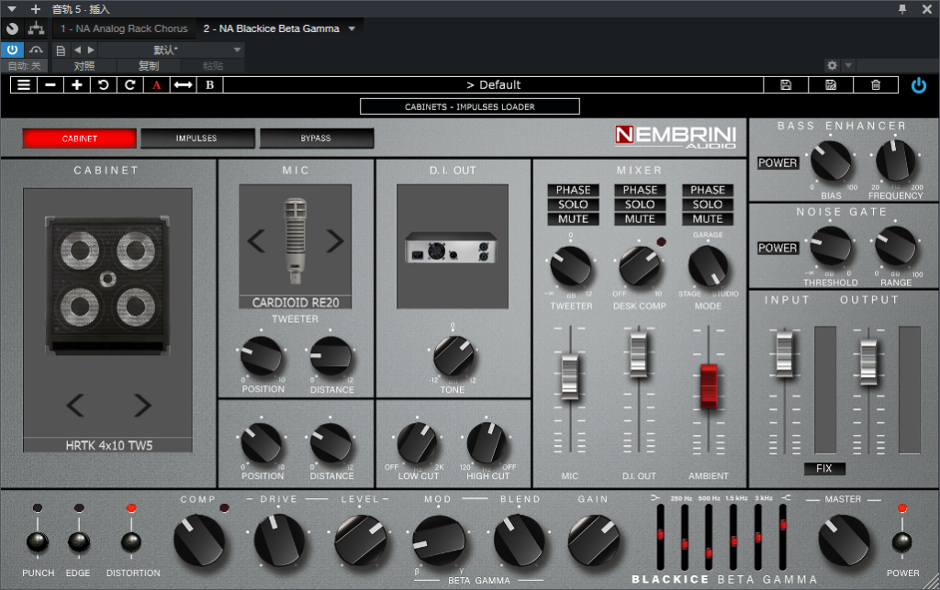Select the CABINET mode tab
Image resolution: width=940 pixels, height=590 pixels.
coord(79,139)
